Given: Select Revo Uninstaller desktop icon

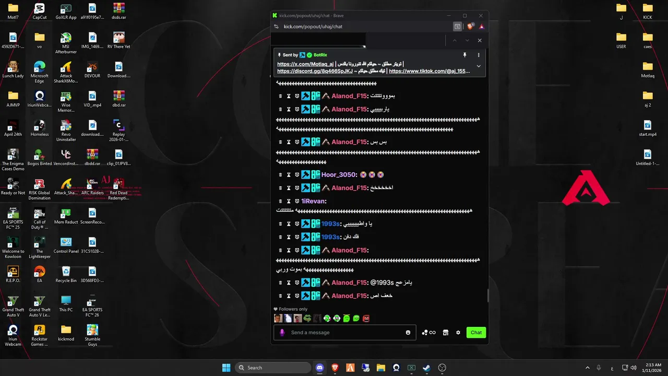Looking at the screenshot, I should pyautogui.click(x=66, y=131).
